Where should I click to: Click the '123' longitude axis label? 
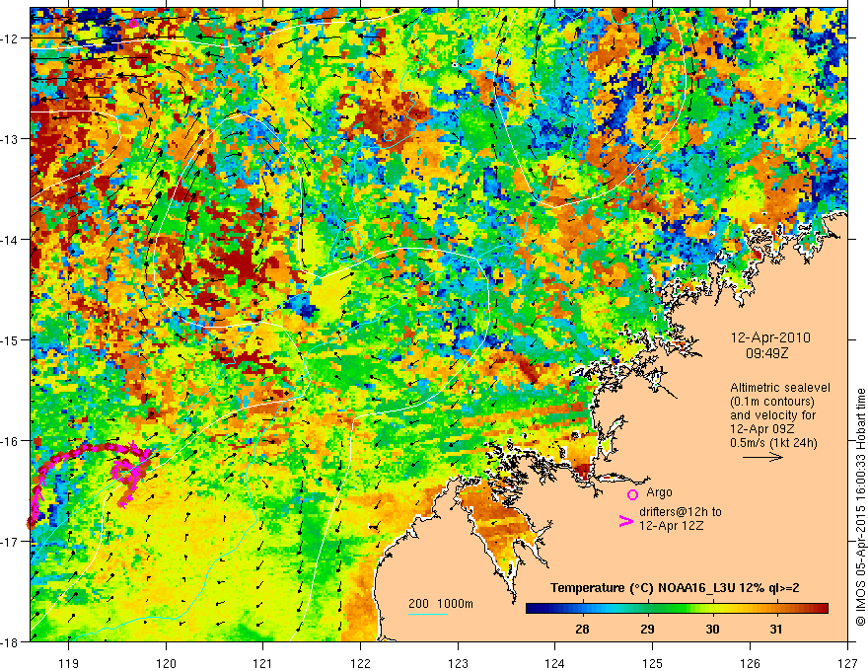coord(458,664)
